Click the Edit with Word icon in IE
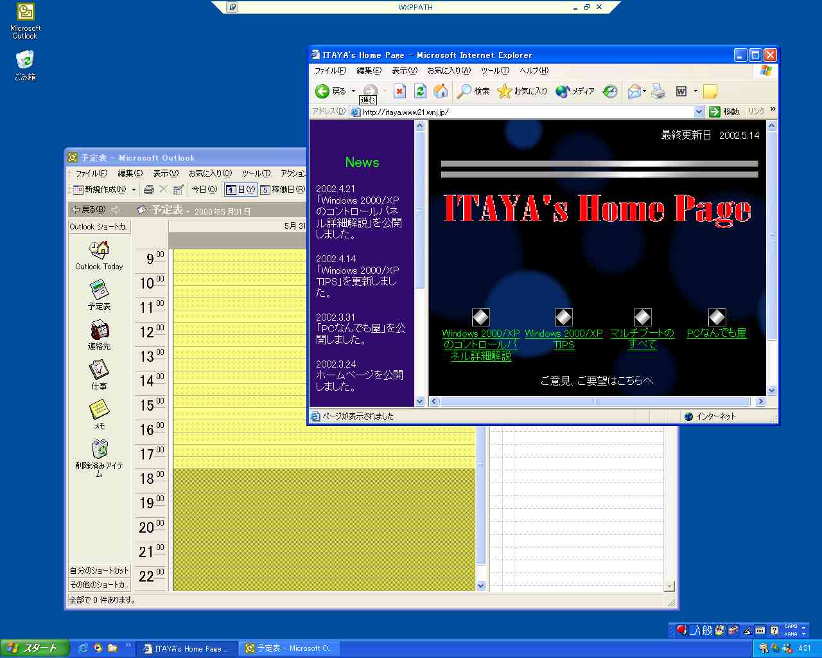This screenshot has height=658, width=822. tap(681, 91)
